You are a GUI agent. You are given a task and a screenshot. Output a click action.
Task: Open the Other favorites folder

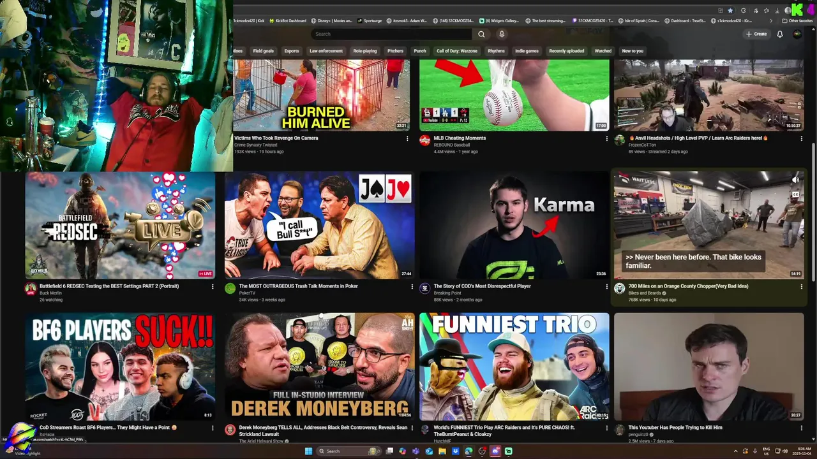point(797,21)
